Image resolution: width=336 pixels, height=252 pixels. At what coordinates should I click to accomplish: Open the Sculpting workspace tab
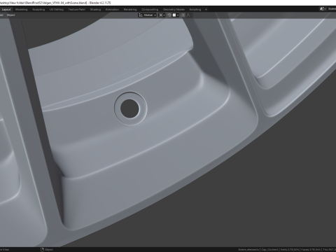(38, 10)
